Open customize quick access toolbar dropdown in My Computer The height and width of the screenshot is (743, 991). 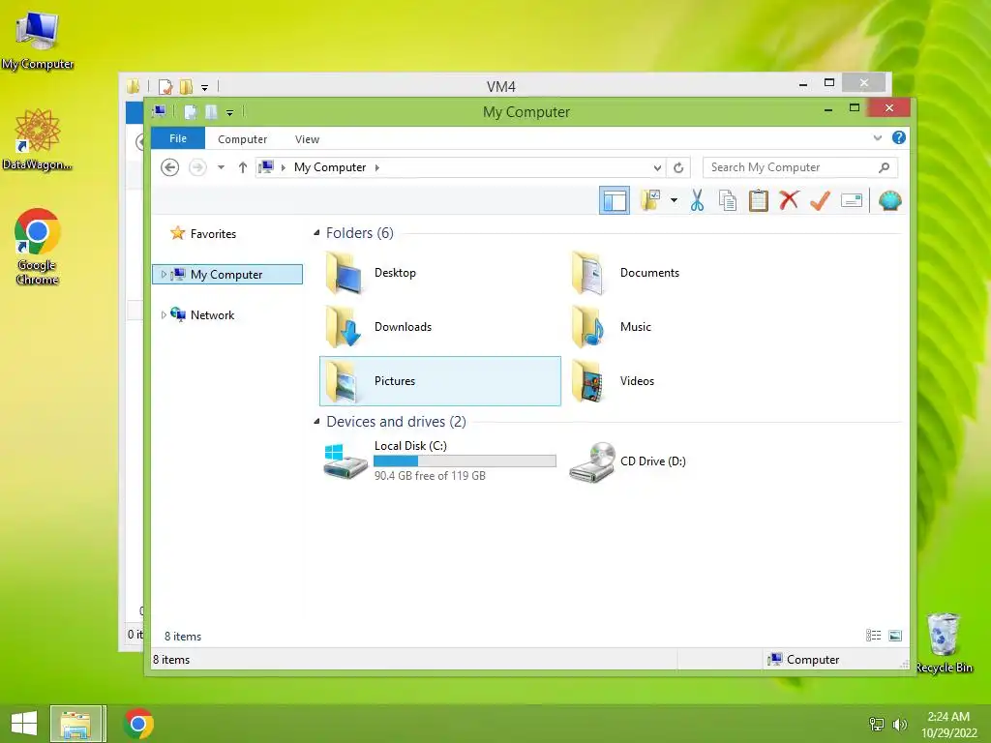pyautogui.click(x=229, y=112)
